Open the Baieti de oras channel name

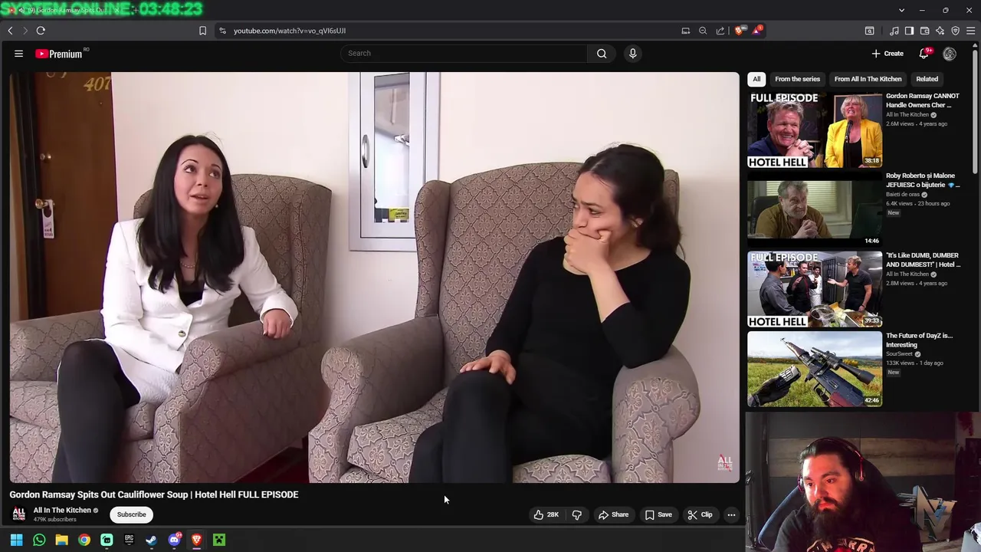pos(903,195)
